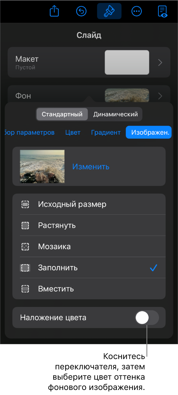Toggle the Наложение цвета switch
Image resolution: width=178 pixels, height=395 pixels.
click(x=147, y=318)
